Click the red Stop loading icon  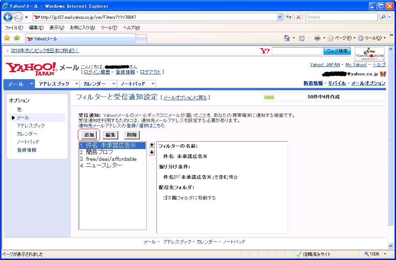click(x=298, y=17)
